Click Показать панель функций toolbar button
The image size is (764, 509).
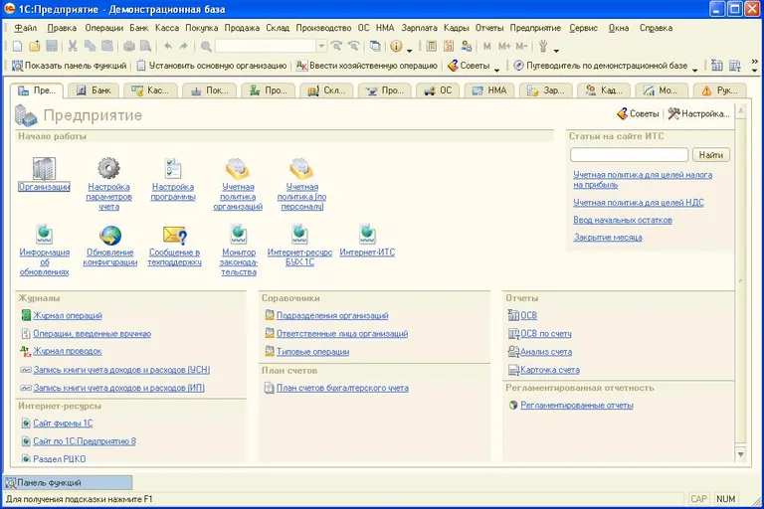point(69,67)
